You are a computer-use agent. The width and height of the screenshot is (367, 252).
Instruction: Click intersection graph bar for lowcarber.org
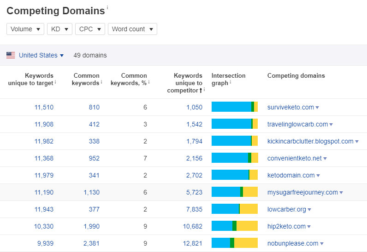pos(235,209)
